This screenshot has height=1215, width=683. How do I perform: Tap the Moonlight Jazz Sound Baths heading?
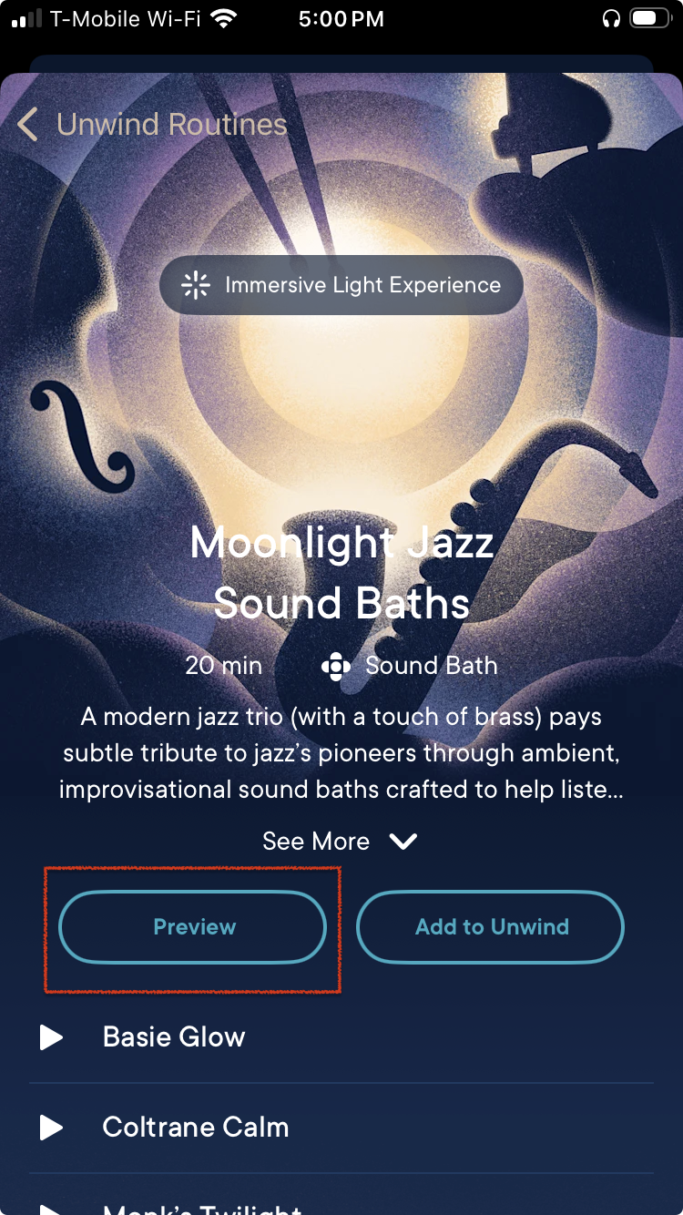341,573
